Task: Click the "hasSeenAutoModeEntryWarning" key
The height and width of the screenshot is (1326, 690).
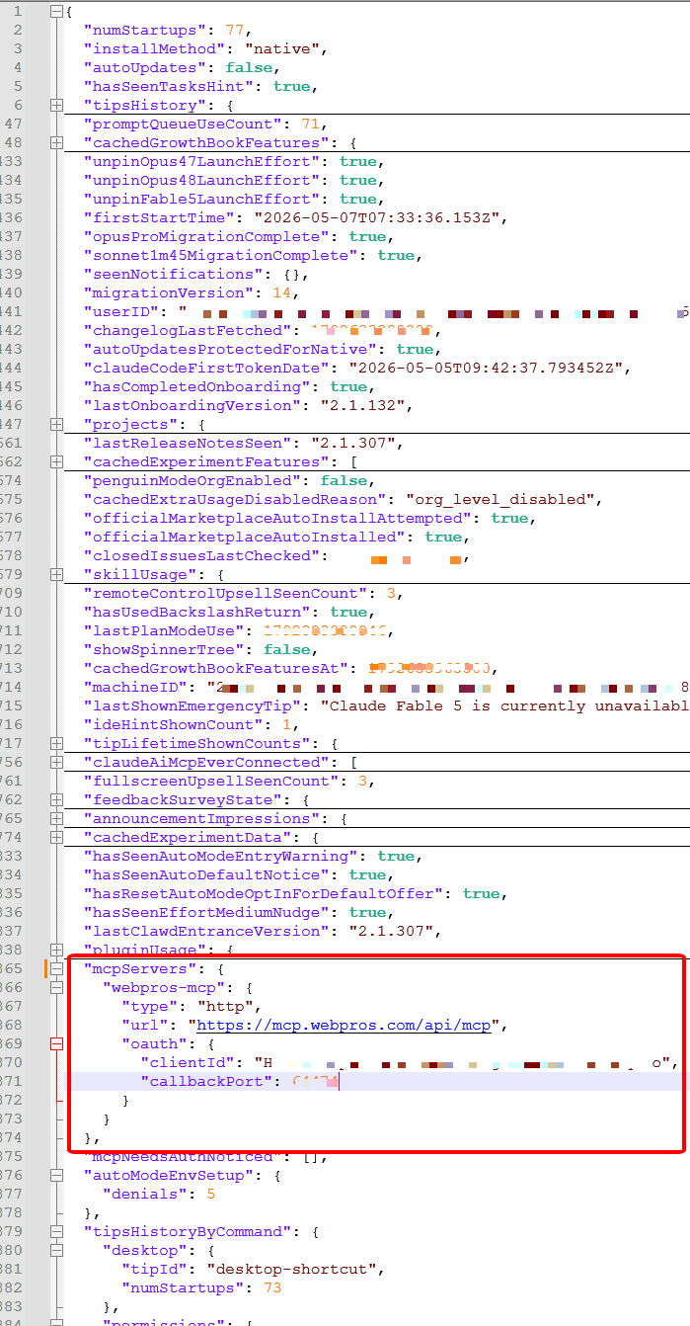Action: coord(220,856)
